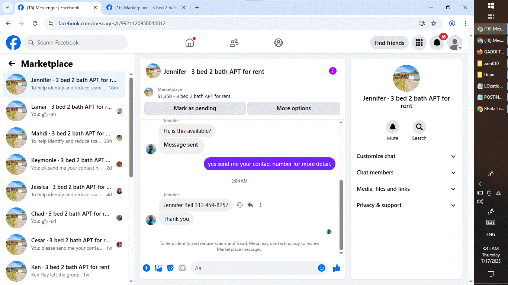Go back from Marketplace chats list
Screen dimensions: 508x285
(12, 63)
